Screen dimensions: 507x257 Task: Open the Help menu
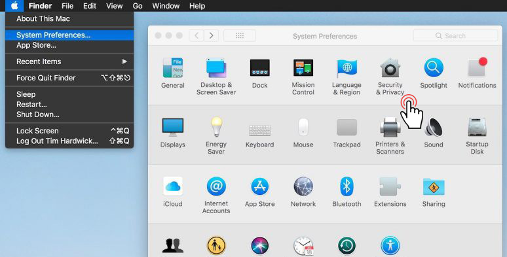click(197, 6)
